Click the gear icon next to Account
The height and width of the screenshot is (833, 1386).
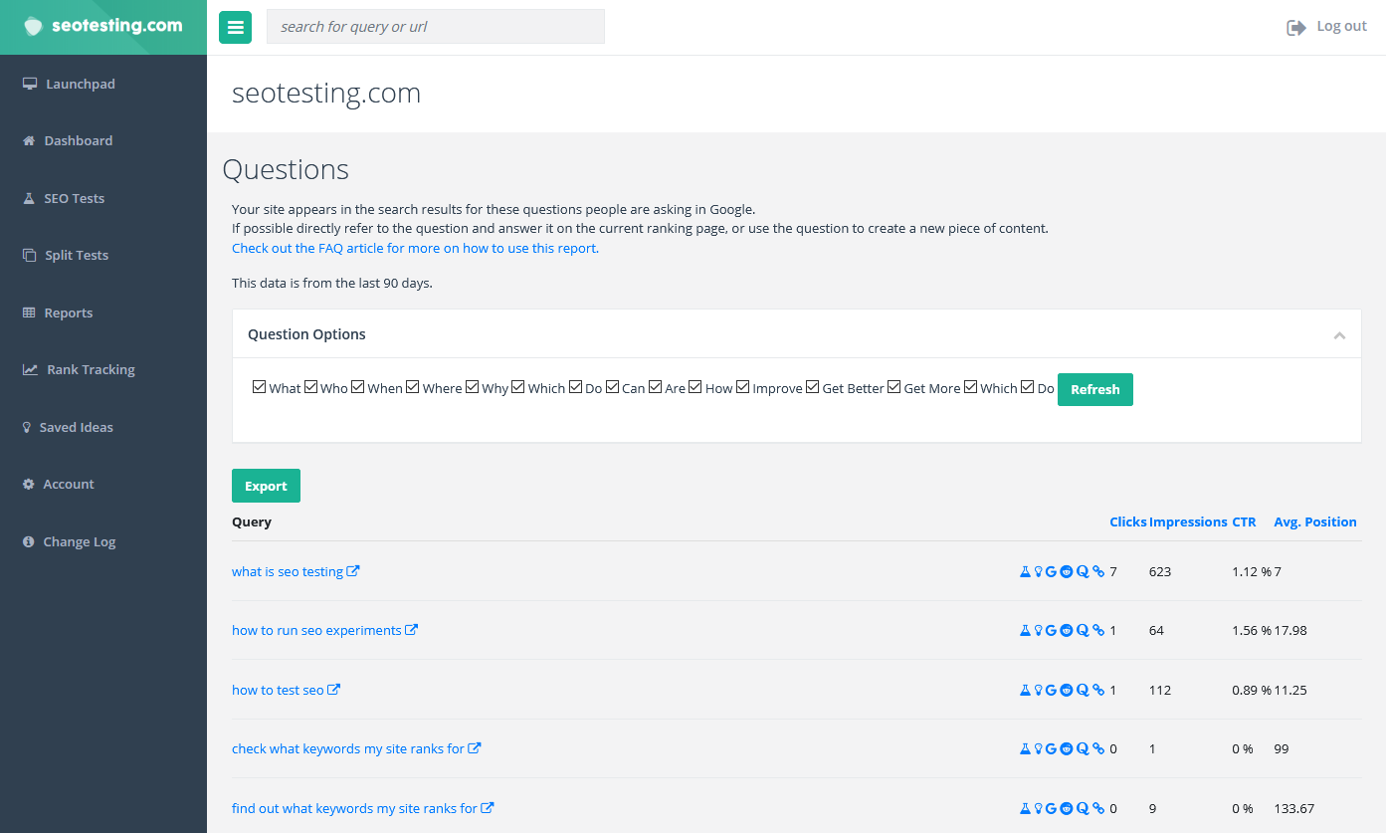[28, 484]
